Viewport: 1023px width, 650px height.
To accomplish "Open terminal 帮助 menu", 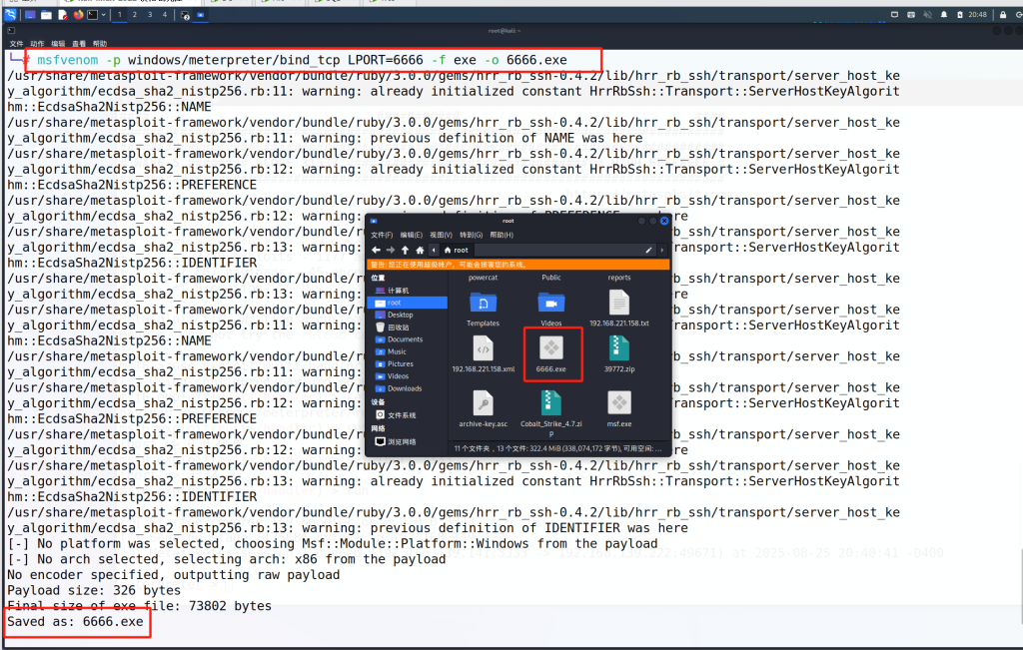I will [100, 44].
